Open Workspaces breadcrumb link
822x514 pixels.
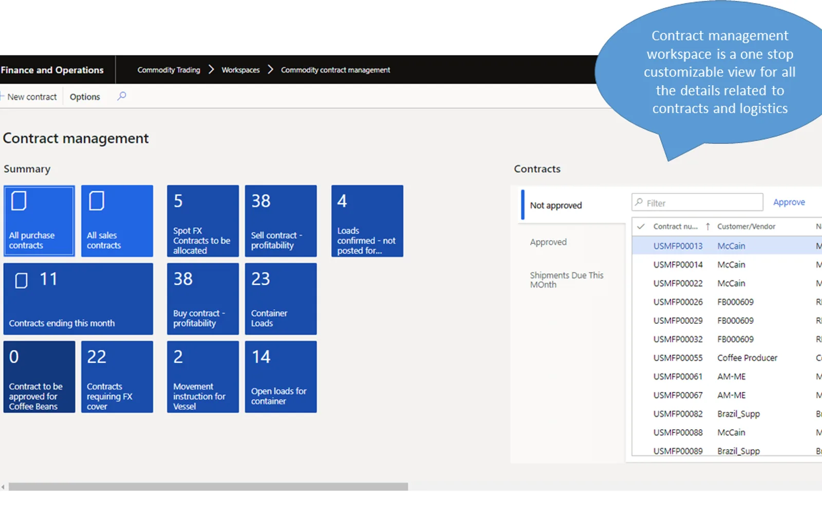(x=240, y=69)
